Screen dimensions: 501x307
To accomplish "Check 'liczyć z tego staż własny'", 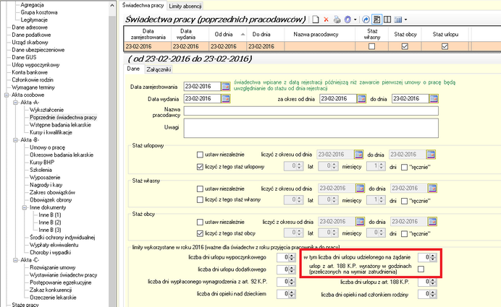I will point(200,200).
